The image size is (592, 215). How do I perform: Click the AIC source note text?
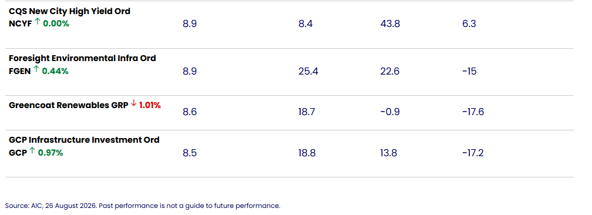tap(143, 206)
